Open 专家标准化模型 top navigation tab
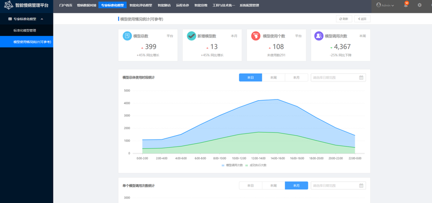 [x=112, y=5]
